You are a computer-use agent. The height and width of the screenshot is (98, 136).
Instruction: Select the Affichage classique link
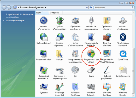click(x=15, y=21)
